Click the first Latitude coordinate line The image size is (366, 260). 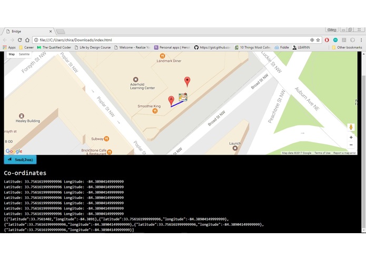pos(64,182)
